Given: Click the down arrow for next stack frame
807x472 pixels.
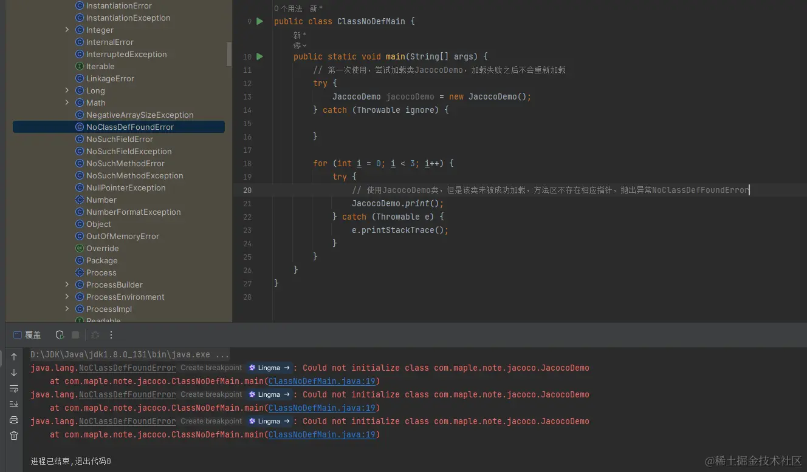Looking at the screenshot, I should [14, 373].
